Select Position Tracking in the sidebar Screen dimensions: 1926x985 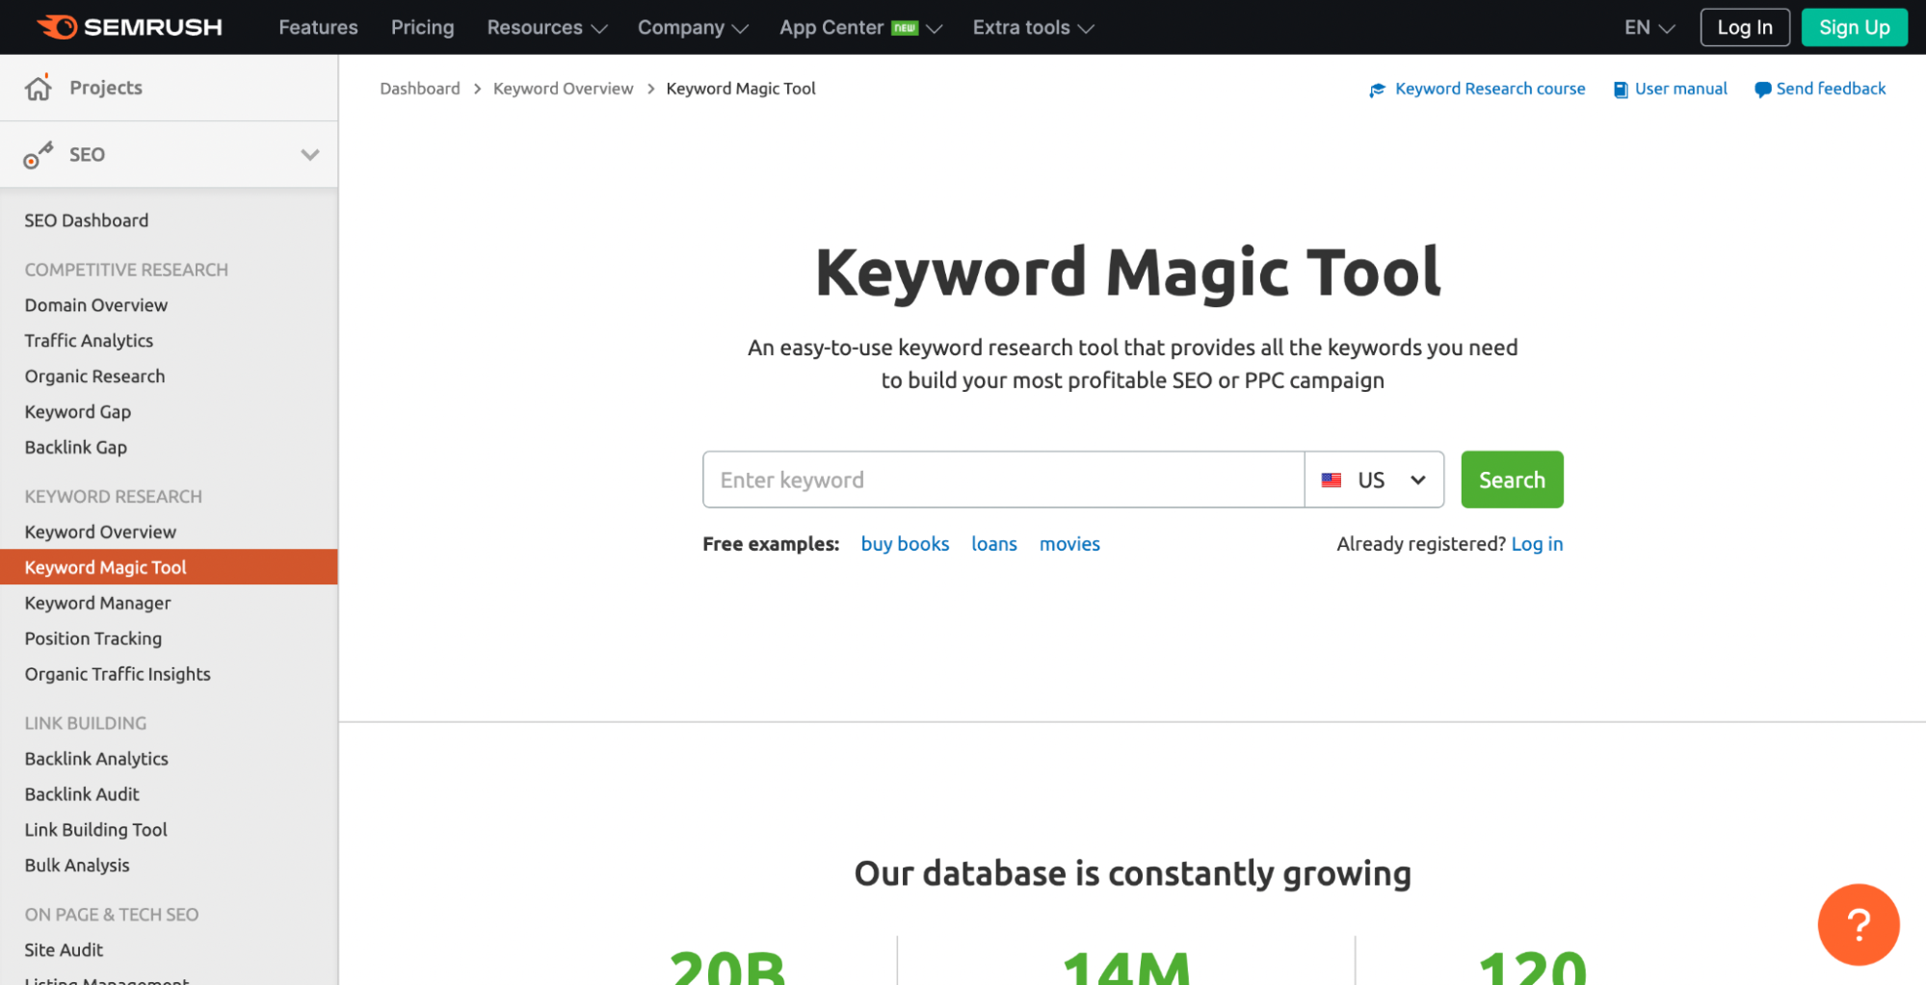click(92, 637)
